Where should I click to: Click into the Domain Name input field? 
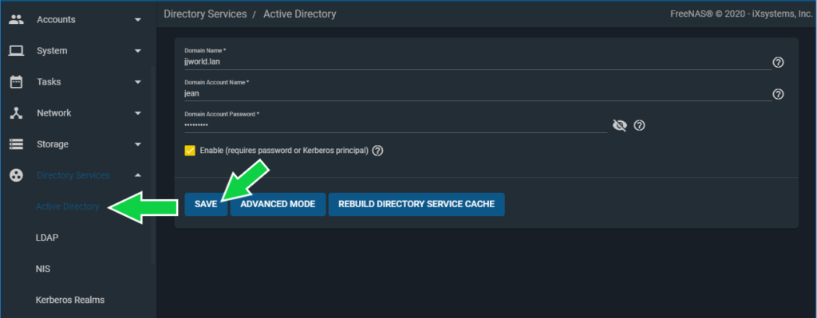478,62
